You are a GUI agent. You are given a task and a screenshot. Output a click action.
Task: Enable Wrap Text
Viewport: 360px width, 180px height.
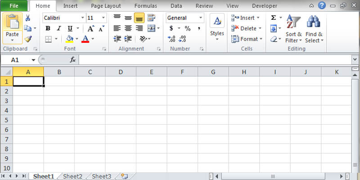[x=151, y=18]
